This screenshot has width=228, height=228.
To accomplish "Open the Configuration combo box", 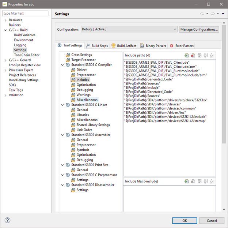I will coord(129,29).
